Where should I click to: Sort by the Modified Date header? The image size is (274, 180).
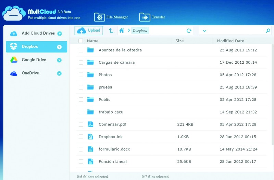point(231,41)
